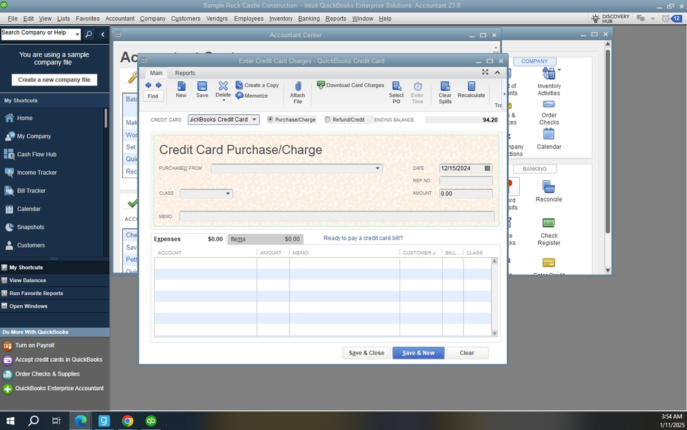687x430 pixels.
Task: Collapse the ribbon with the chevron
Action: tap(497, 72)
